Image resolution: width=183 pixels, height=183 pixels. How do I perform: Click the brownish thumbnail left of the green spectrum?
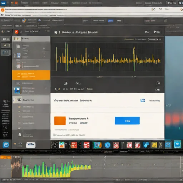coord(16,166)
